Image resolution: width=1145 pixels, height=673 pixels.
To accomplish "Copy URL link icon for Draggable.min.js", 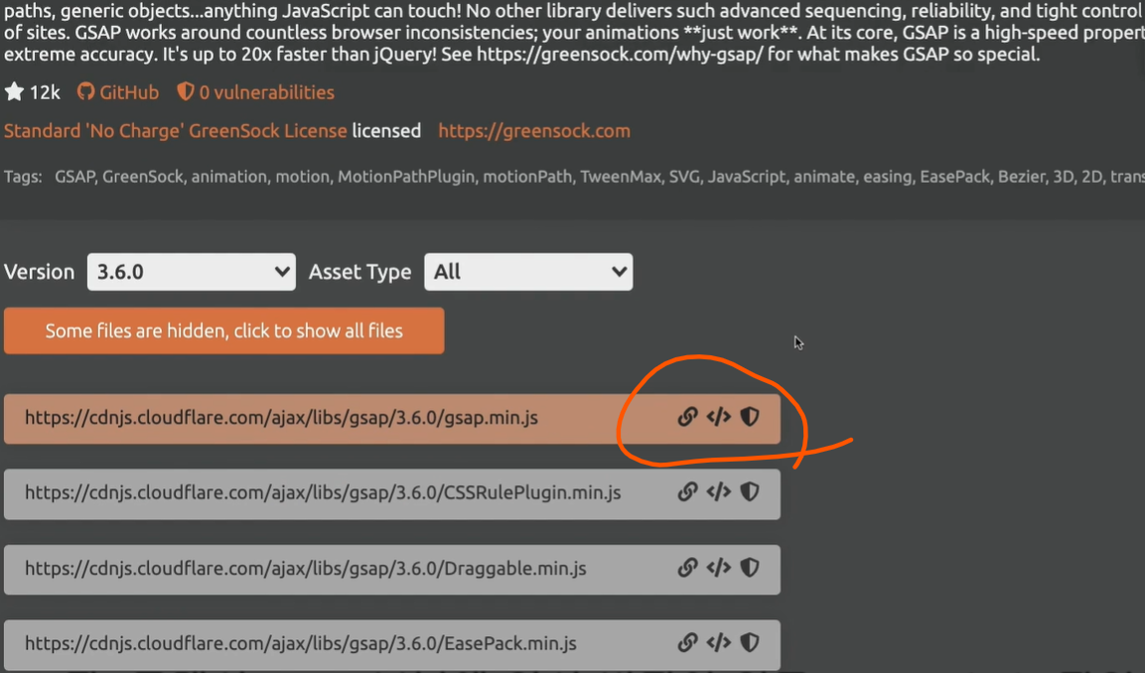I will (x=687, y=568).
